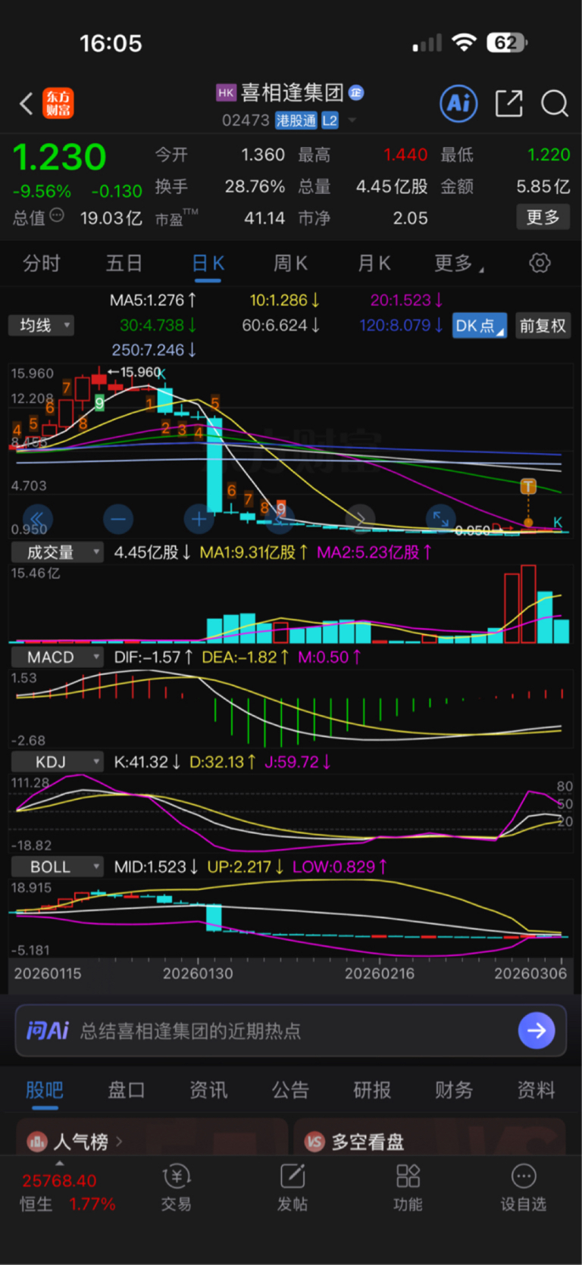
Task: Expand the 更多 chart period menu
Action: [459, 263]
